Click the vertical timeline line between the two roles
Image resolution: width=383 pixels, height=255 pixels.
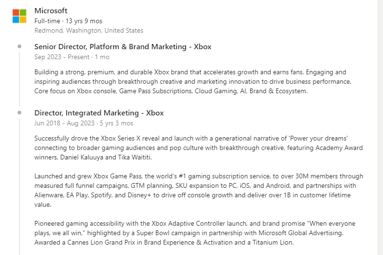click(19, 79)
